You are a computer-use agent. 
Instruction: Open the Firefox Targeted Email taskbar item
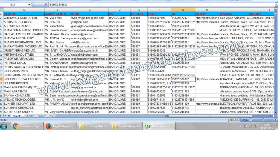(x=60, y=126)
